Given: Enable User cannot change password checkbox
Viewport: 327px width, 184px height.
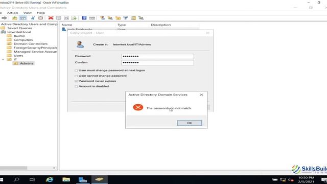Looking at the screenshot, I should click(76, 76).
